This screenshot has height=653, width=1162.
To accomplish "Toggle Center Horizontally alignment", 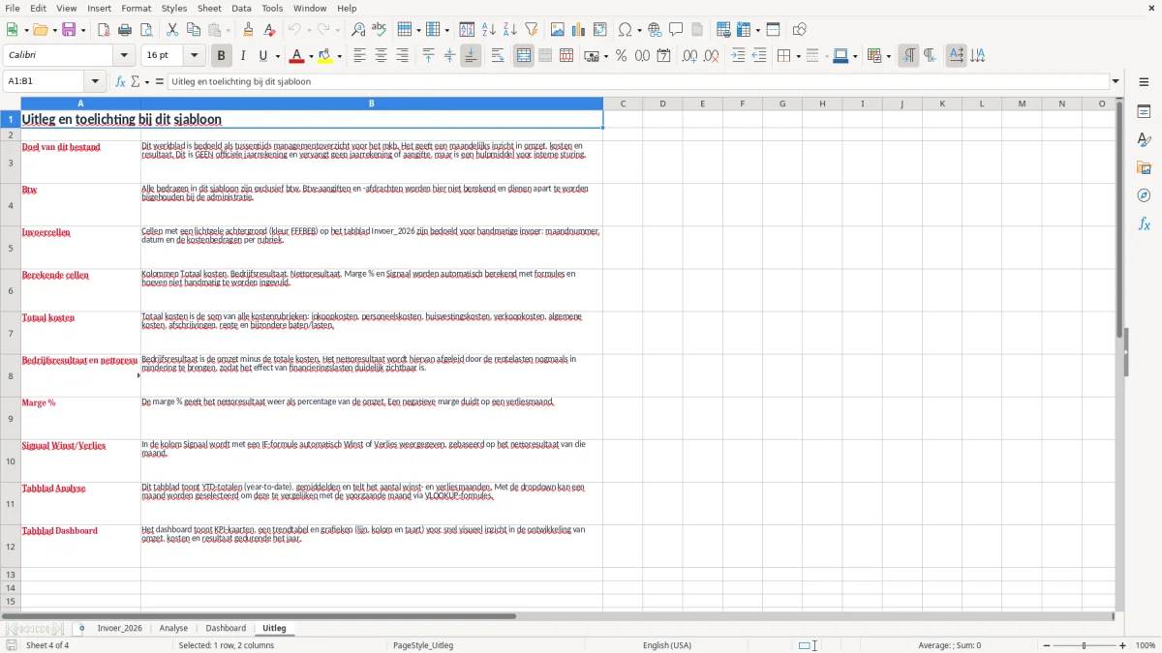I will (x=381, y=56).
